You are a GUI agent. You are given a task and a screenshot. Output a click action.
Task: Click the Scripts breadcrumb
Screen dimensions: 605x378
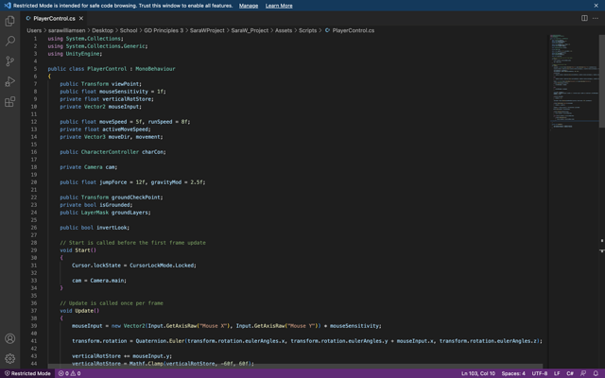click(x=307, y=30)
